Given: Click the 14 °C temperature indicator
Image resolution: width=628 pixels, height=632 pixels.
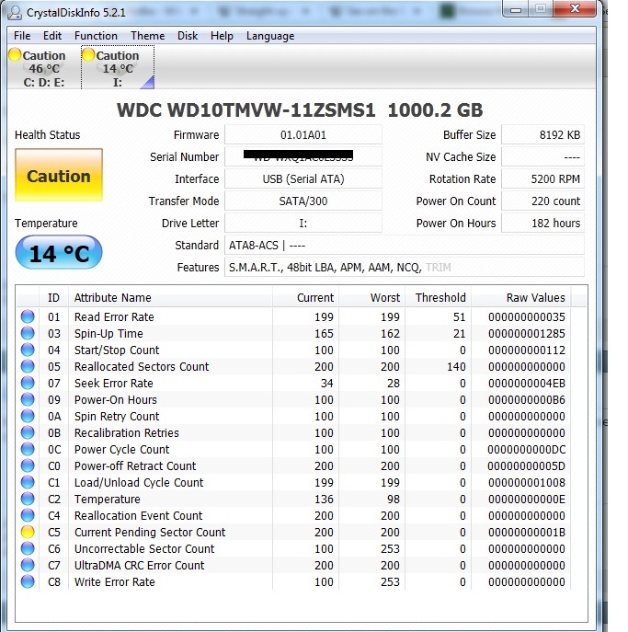Looking at the screenshot, I should (x=59, y=254).
